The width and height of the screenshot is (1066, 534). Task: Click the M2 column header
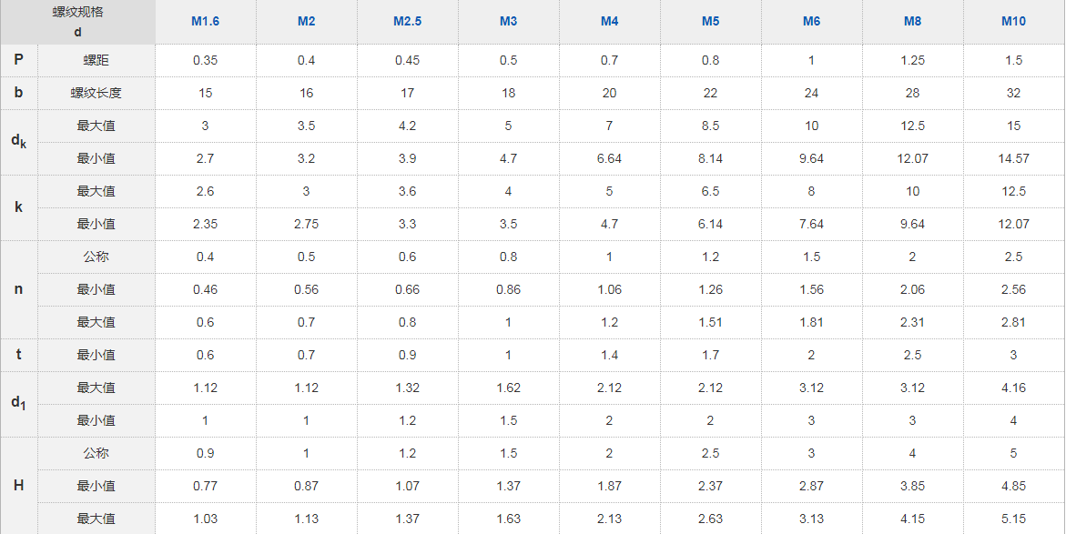click(x=306, y=21)
